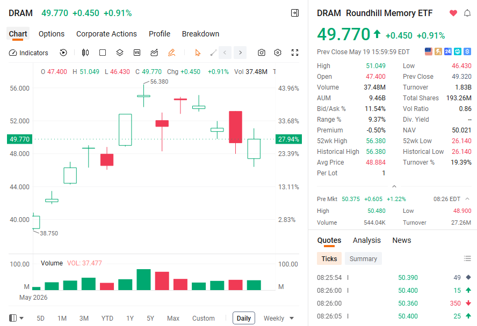Image resolution: width=477 pixels, height=326 pixels.
Task: Set chart range to 1Y
Action: coord(130,318)
